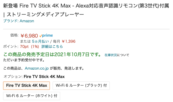This screenshot has height=102, width=173.
Task: Open the 在庫状況 stock status link
Action: [111, 55]
